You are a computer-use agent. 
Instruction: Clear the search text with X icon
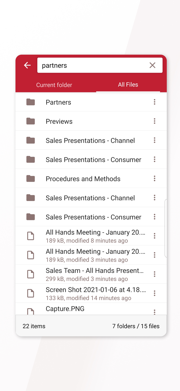152,65
